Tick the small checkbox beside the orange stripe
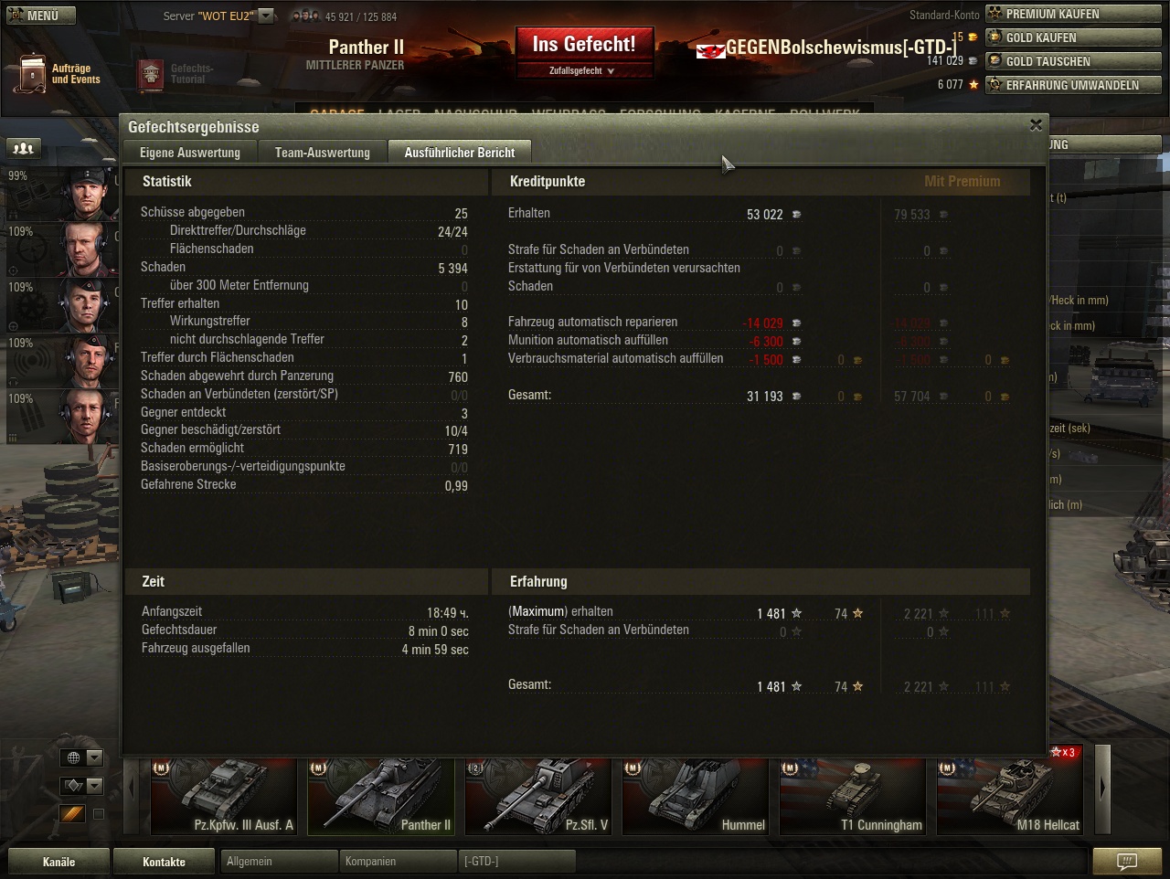 [99, 814]
